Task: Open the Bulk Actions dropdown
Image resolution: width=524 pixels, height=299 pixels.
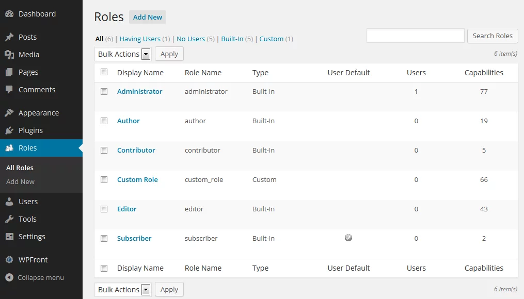Action: [x=122, y=54]
